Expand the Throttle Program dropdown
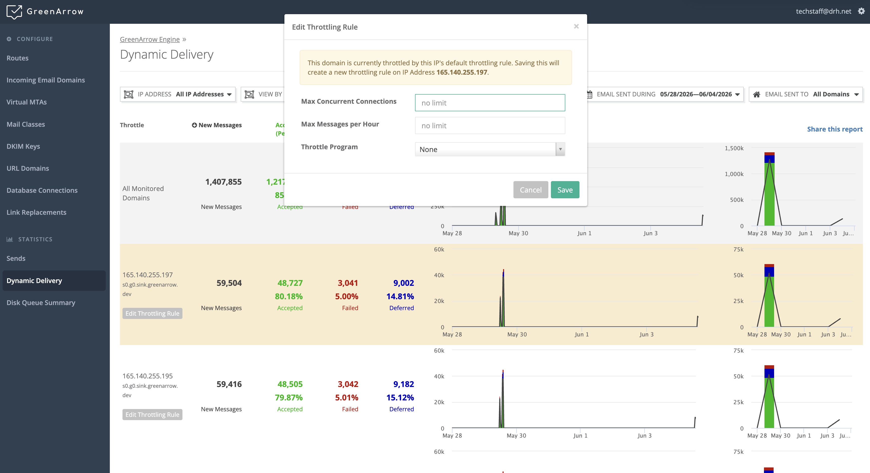The height and width of the screenshot is (473, 870). coord(490,149)
